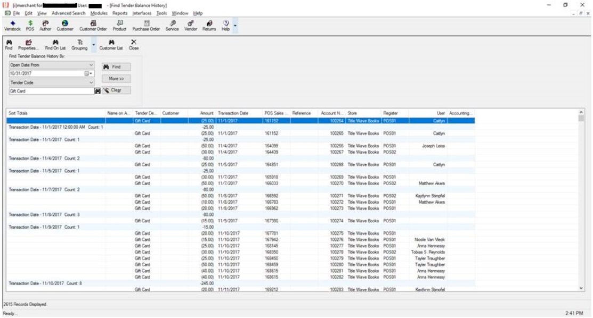Expand the Open Date From dropdown
The height and width of the screenshot is (318, 593).
(x=91, y=65)
